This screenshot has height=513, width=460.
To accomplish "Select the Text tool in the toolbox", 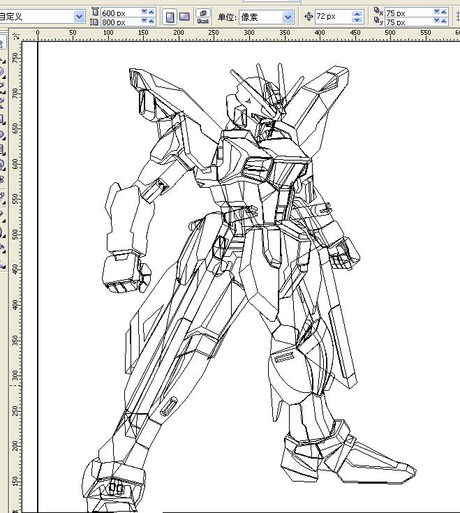I will tap(1, 180).
